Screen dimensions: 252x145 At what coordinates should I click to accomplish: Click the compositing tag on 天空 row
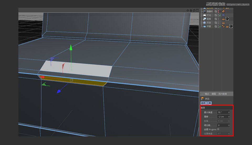(x=223, y=23)
